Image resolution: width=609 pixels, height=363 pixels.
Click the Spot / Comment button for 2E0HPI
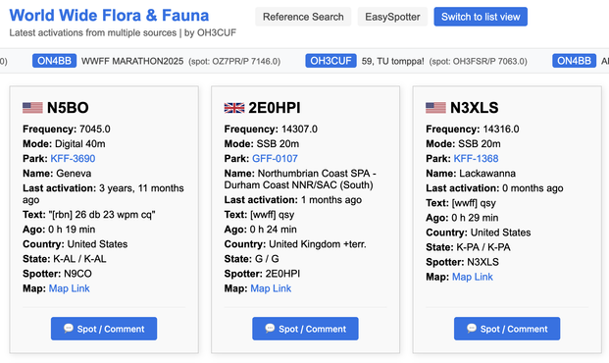tap(305, 329)
